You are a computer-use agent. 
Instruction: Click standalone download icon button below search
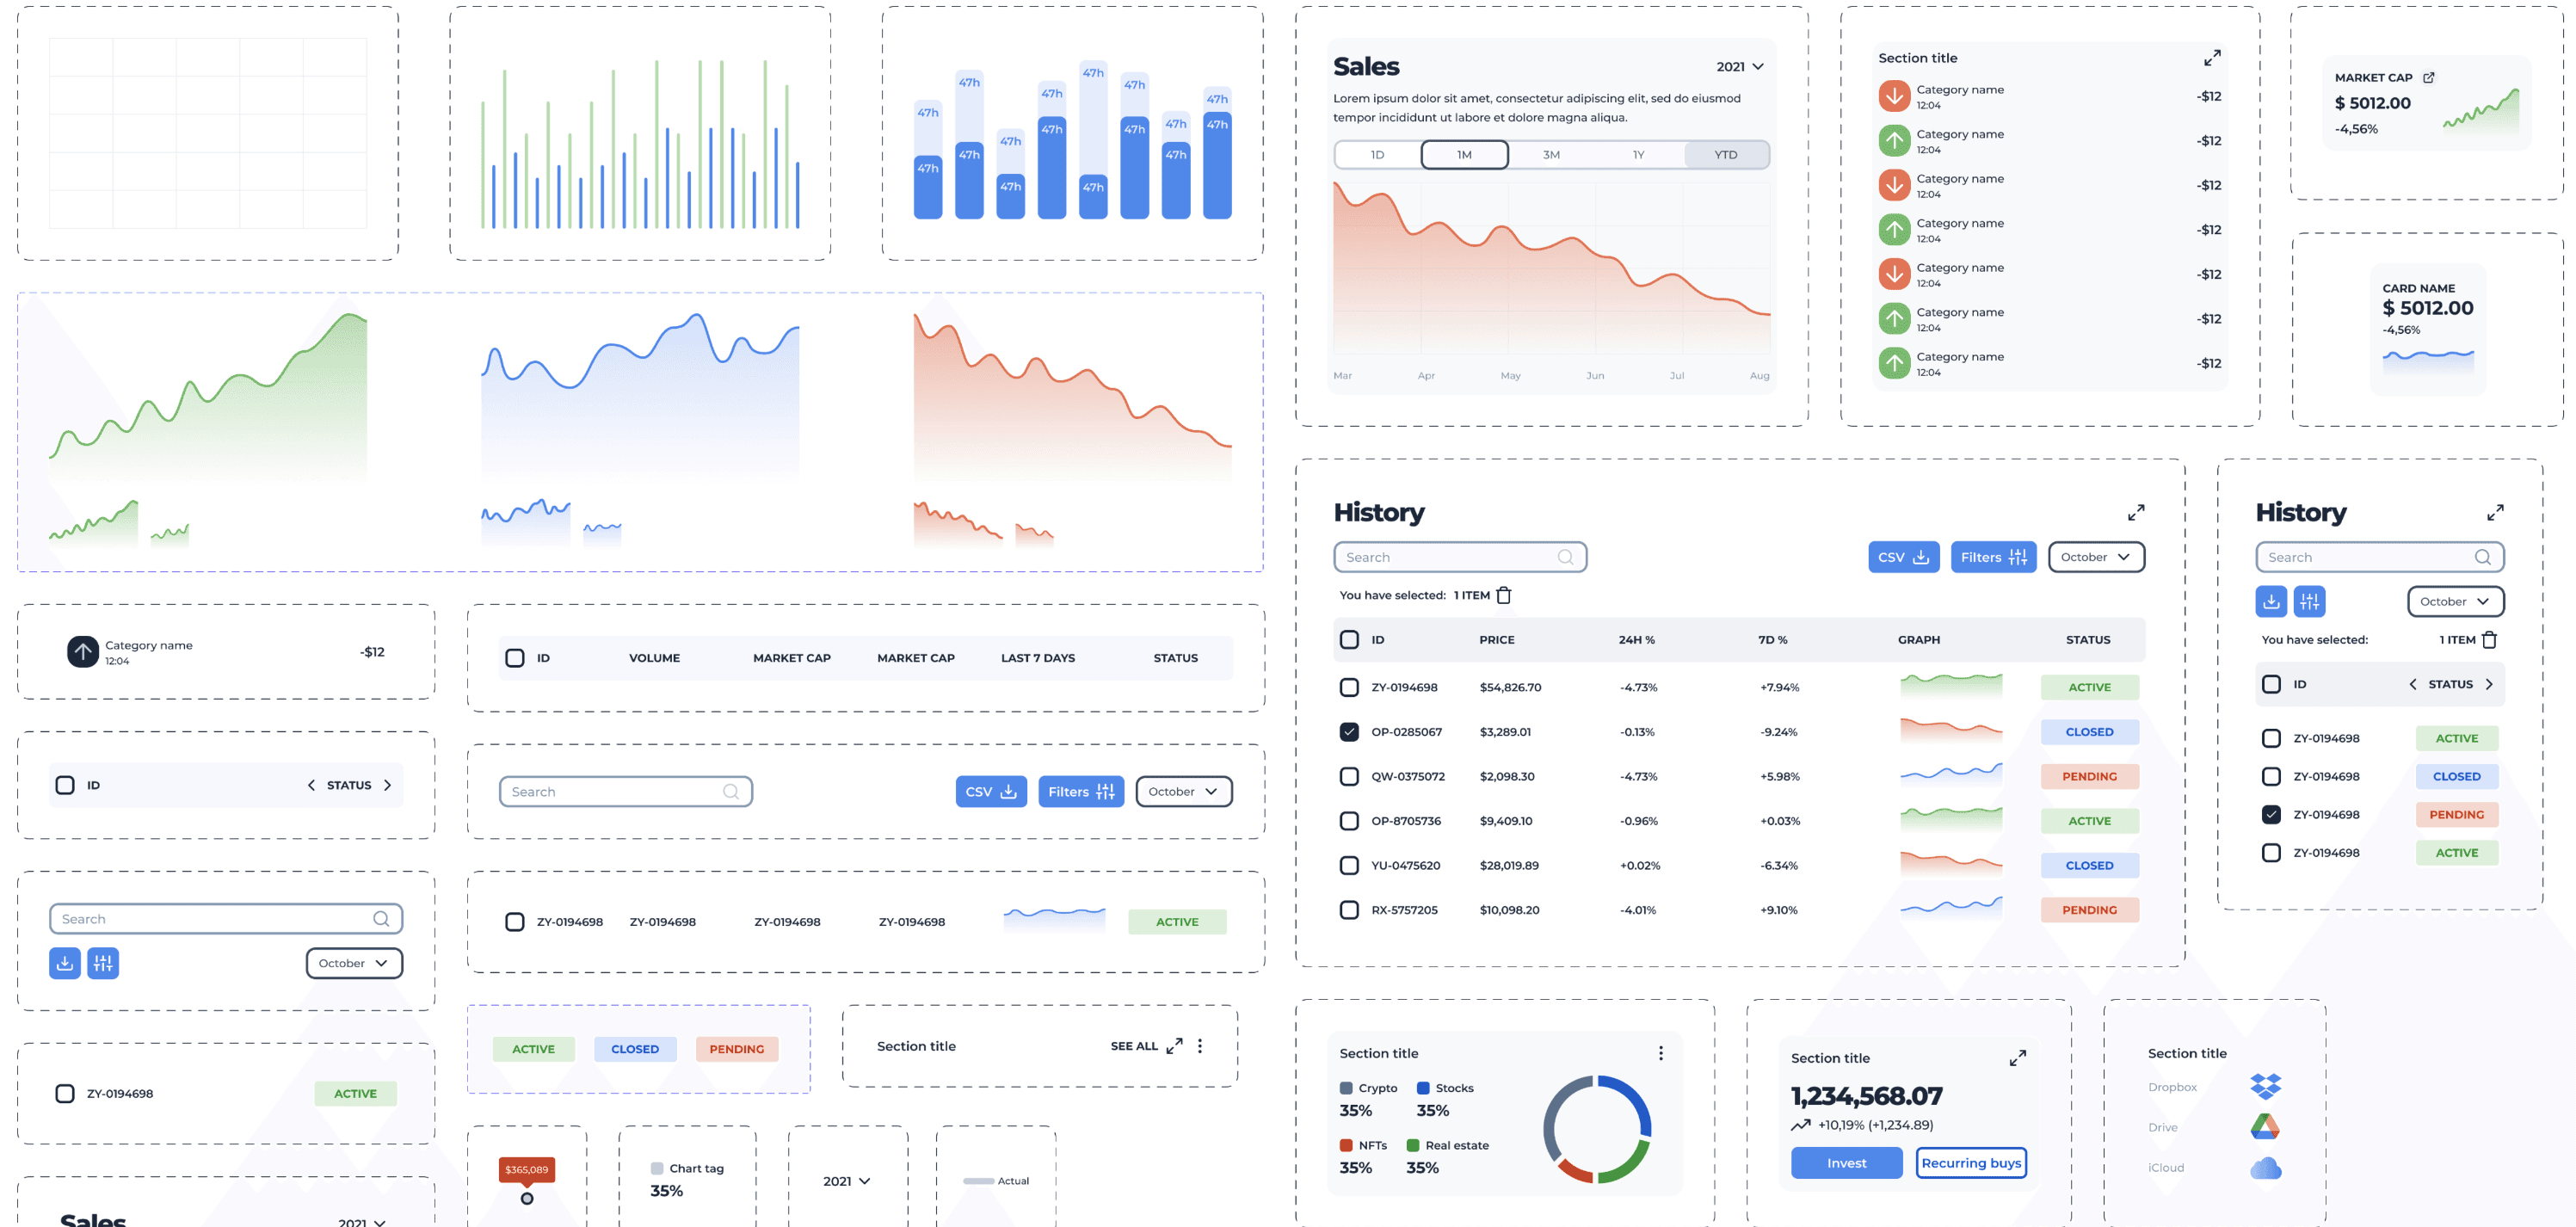[x=65, y=963]
